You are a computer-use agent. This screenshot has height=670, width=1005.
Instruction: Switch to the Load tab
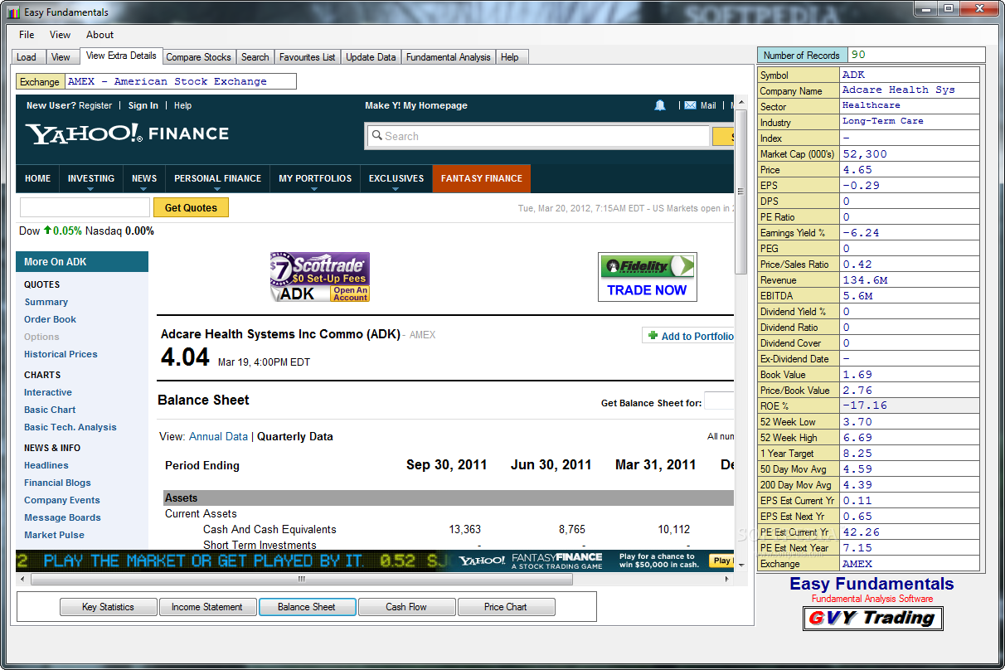click(27, 57)
